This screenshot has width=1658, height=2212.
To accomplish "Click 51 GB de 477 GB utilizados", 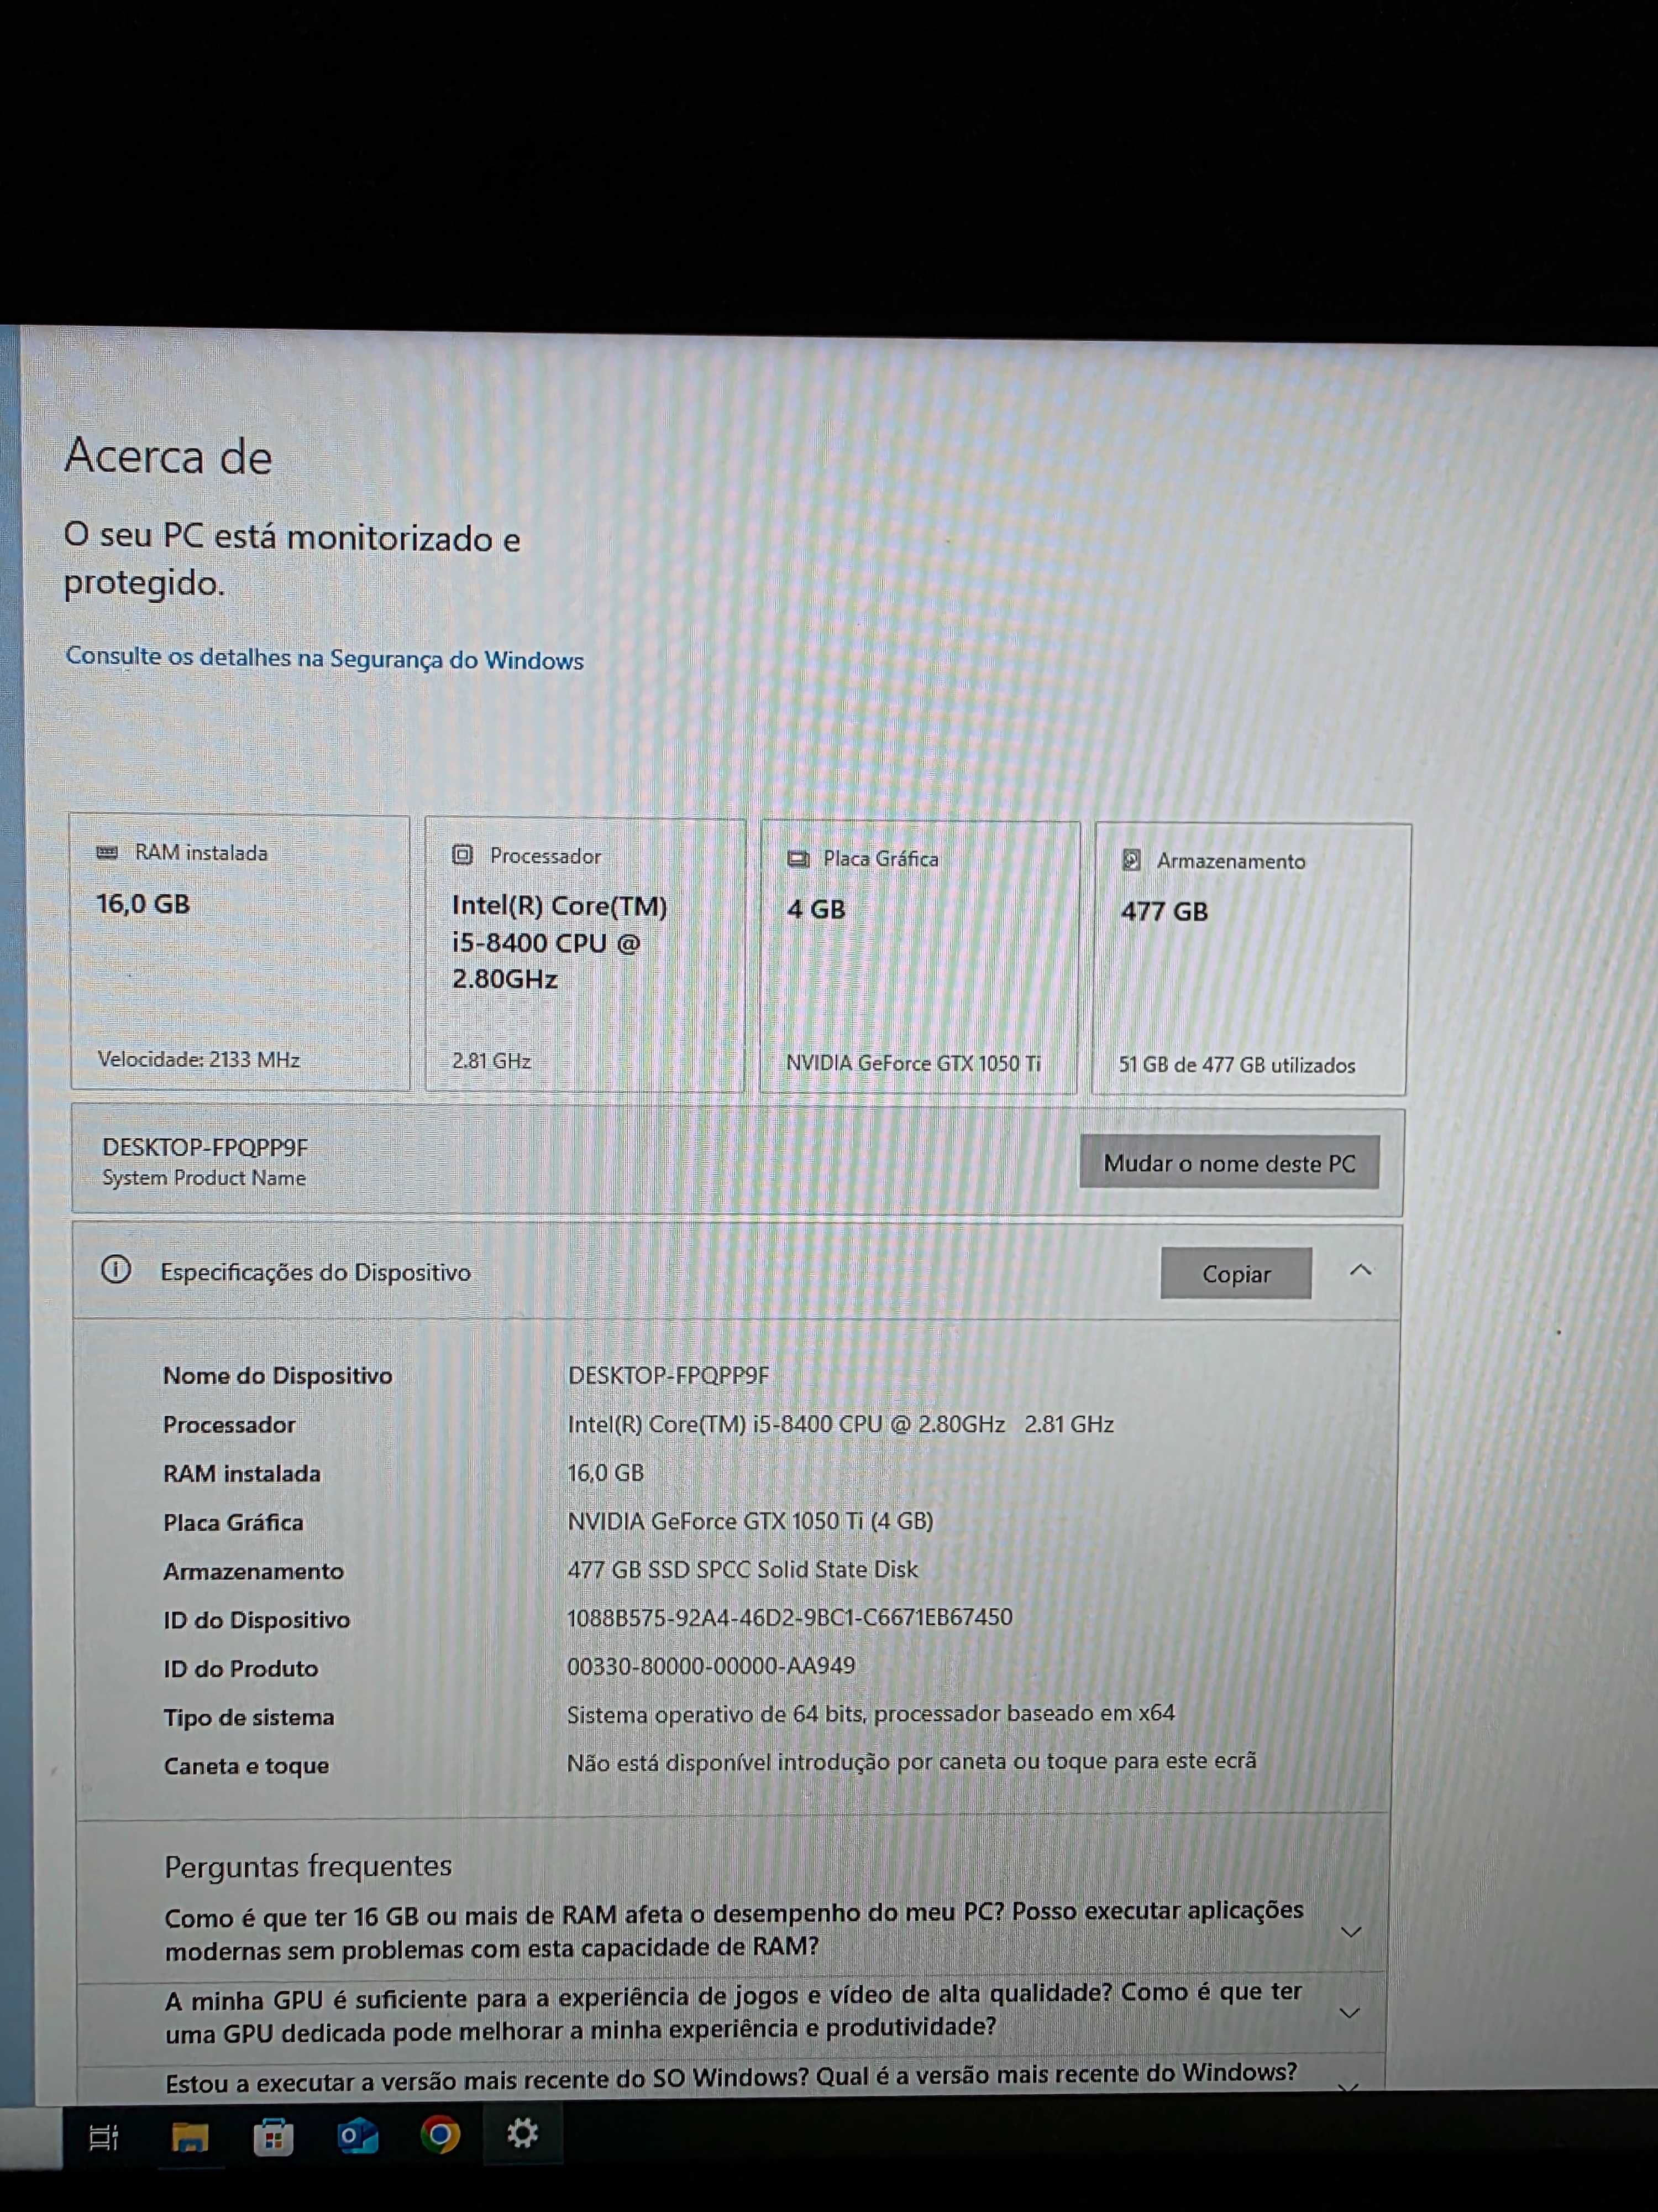I will click(x=1236, y=1064).
